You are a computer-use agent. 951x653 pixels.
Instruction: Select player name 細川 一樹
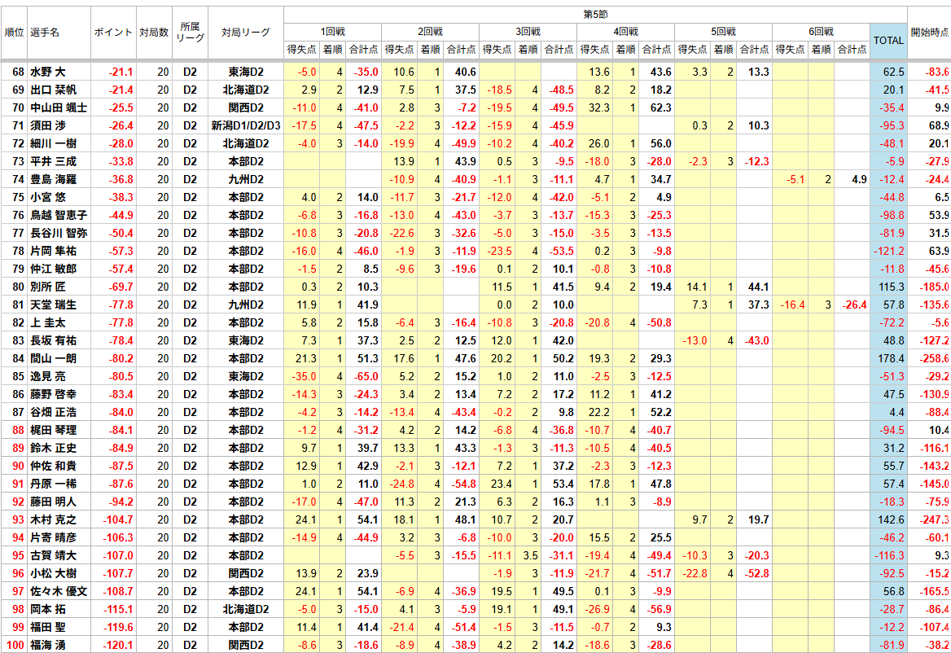(x=54, y=143)
